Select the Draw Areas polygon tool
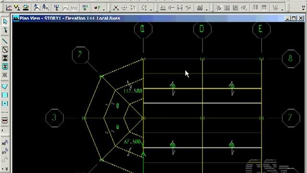The height and width of the screenshot is (173, 307). point(5,86)
